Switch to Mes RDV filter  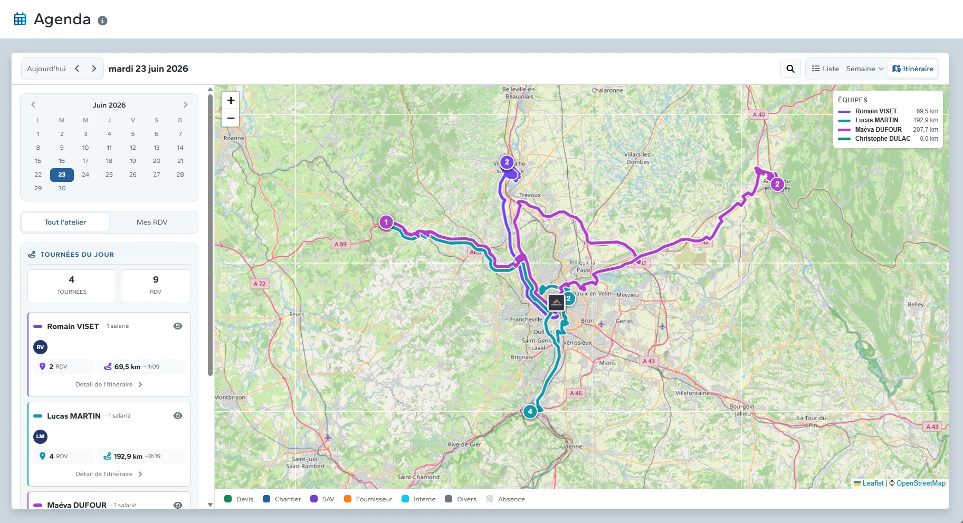click(x=152, y=222)
